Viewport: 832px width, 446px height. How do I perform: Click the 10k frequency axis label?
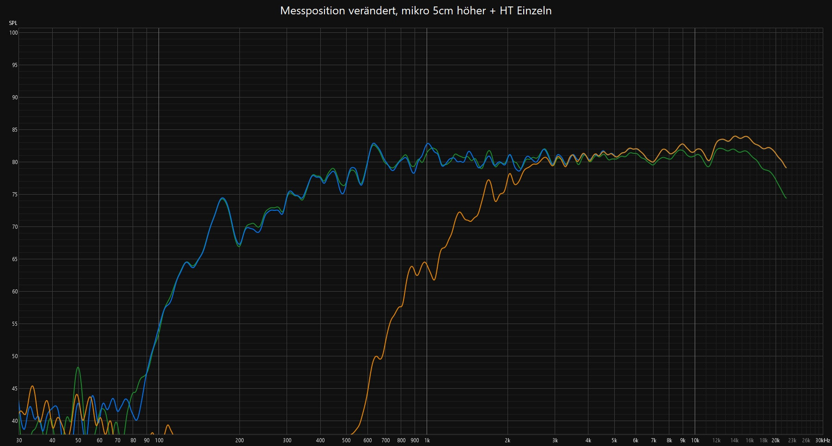[695, 440]
